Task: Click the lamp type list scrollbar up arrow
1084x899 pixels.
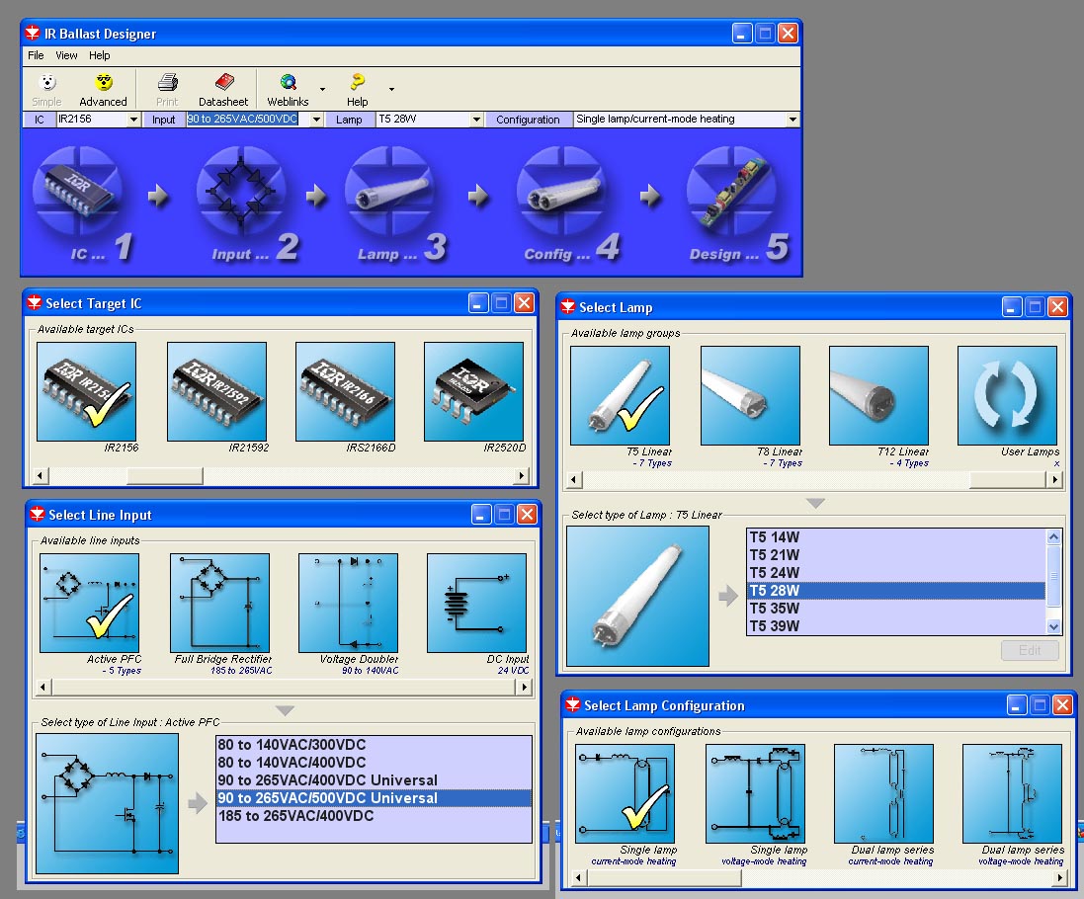Action: pos(1053,536)
